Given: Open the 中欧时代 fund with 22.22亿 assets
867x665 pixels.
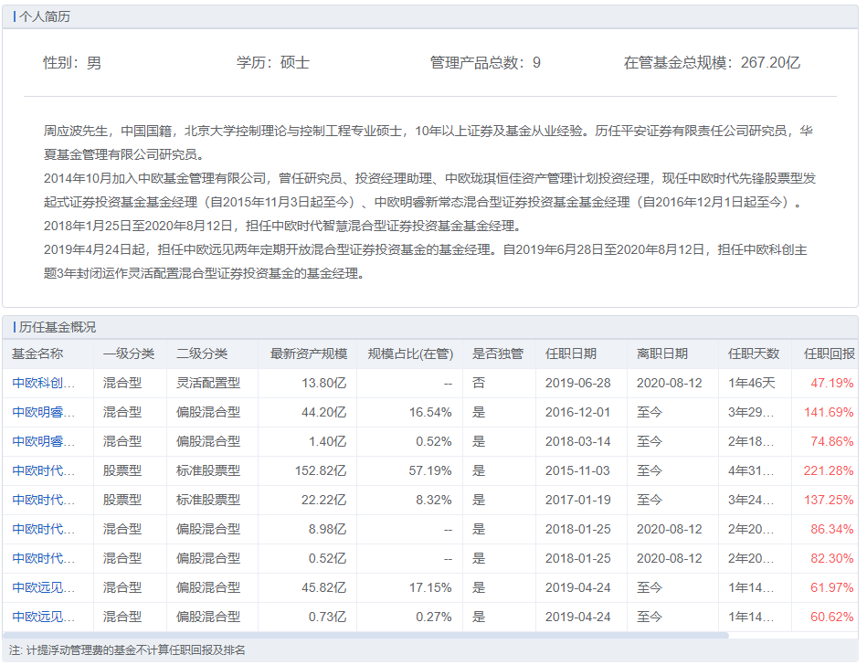Looking at the screenshot, I should 43,500.
